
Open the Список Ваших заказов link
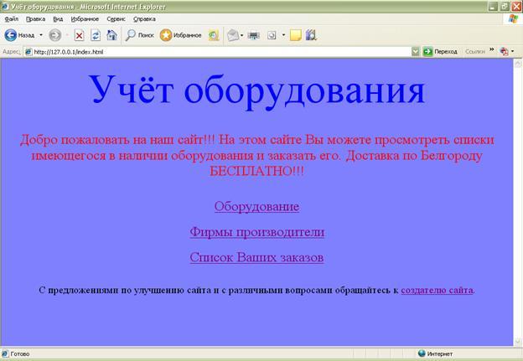(x=256, y=258)
